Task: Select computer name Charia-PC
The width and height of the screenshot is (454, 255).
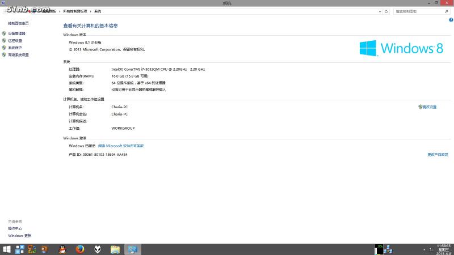Action: (119, 107)
